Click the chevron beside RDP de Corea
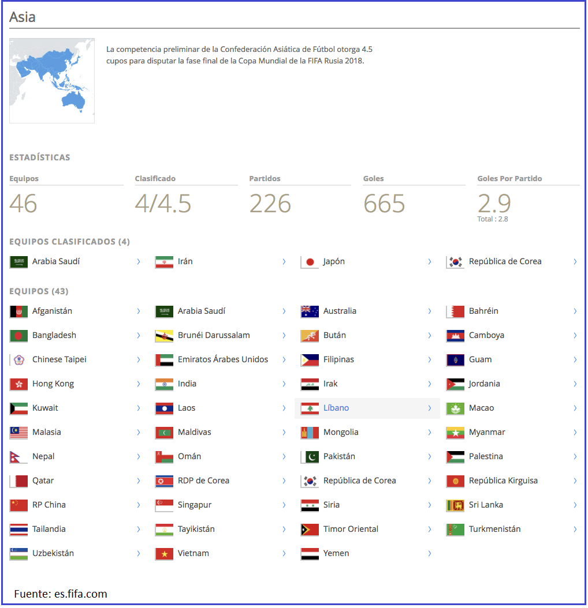Screen dimensions: 588x608 [x=284, y=481]
